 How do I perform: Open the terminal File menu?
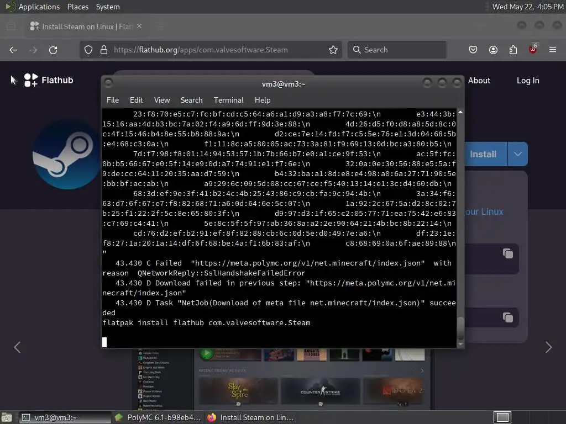point(113,100)
